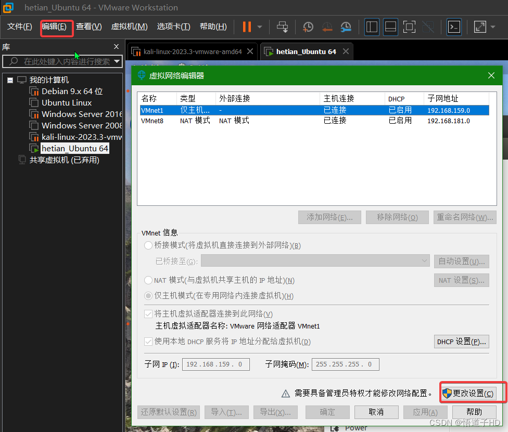Select 我的计算机 in the library tree
This screenshot has width=508, height=432.
coord(49,80)
